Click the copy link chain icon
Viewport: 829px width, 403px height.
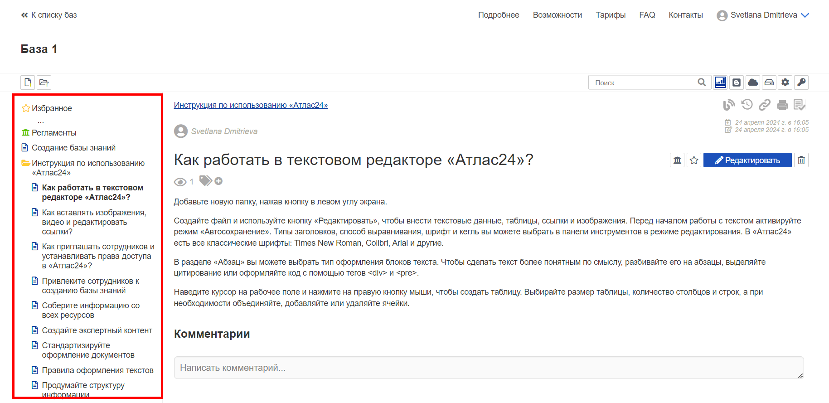[x=765, y=105]
